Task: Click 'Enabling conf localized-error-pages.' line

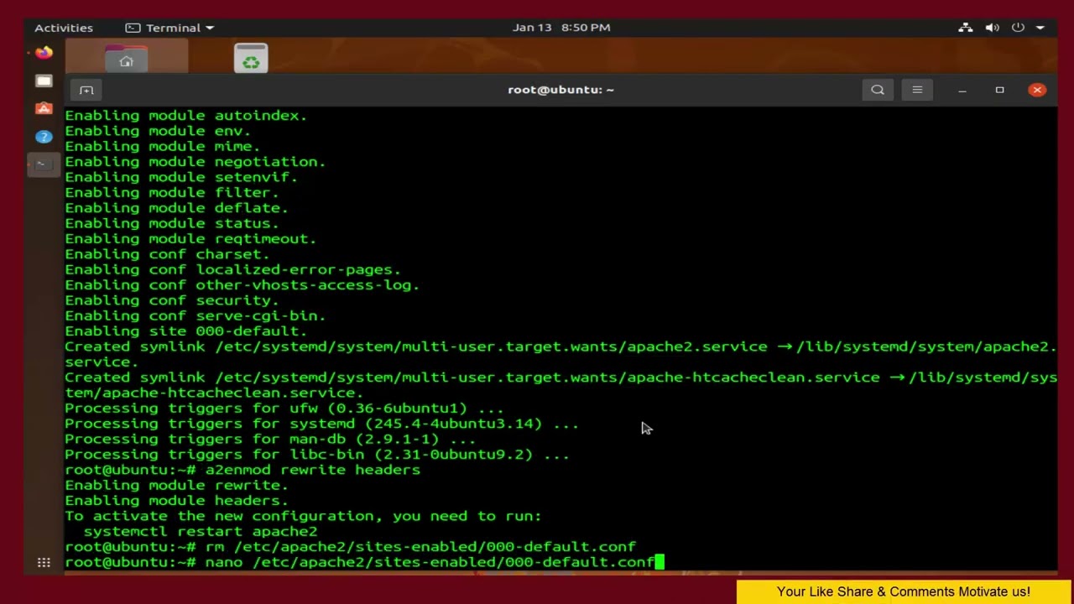Action: pos(232,269)
